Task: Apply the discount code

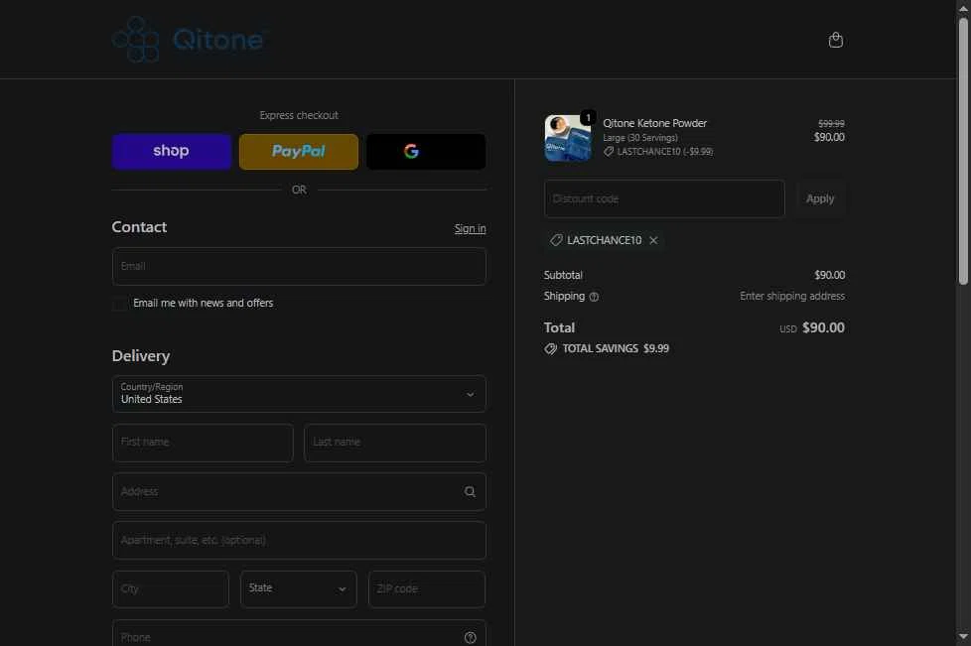Action: (820, 198)
